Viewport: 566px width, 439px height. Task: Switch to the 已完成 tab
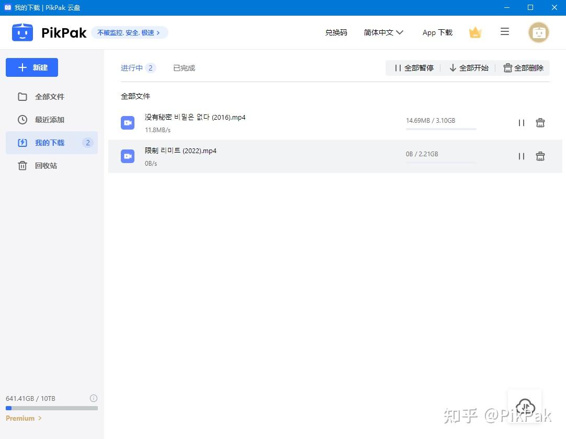pyautogui.click(x=184, y=67)
